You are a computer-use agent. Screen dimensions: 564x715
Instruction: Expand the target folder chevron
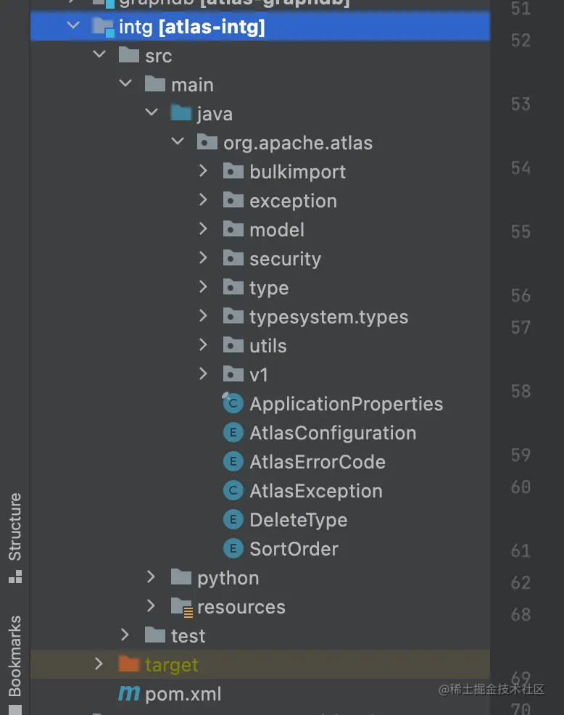99,664
